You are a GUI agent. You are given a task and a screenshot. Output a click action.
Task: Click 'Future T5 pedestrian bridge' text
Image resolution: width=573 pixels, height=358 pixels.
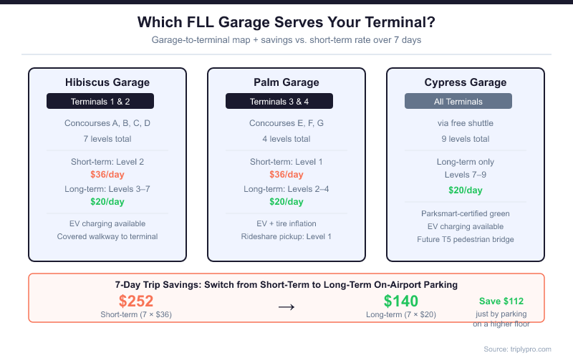(x=466, y=239)
